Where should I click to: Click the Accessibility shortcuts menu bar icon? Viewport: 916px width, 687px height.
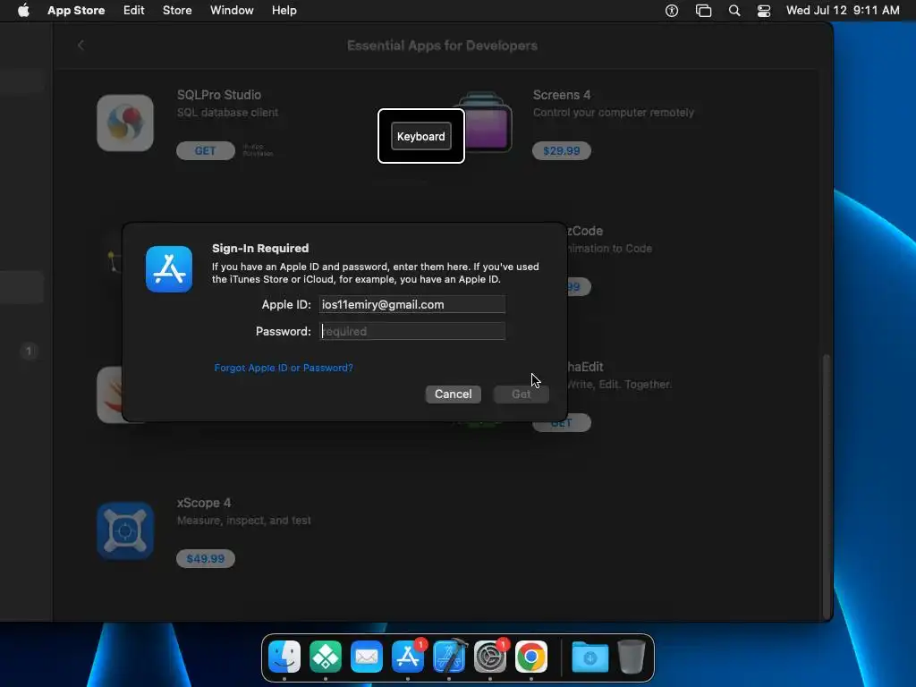(672, 11)
